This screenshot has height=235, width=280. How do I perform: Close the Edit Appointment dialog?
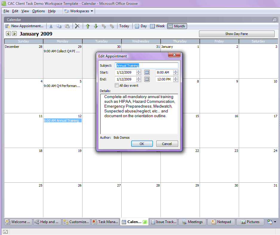point(174,55)
